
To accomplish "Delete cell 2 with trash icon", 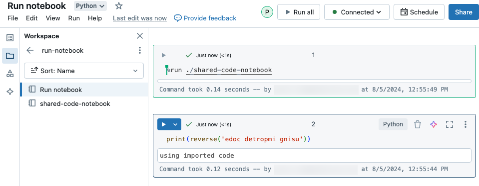I will point(418,124).
